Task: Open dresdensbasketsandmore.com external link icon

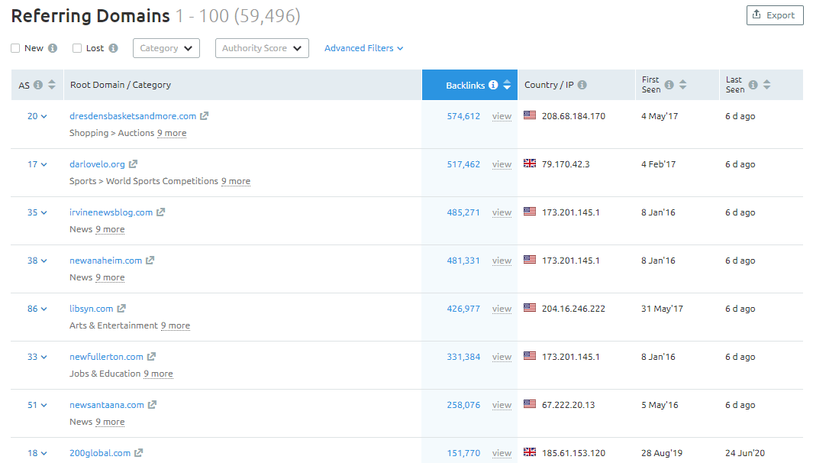Action: tap(205, 116)
